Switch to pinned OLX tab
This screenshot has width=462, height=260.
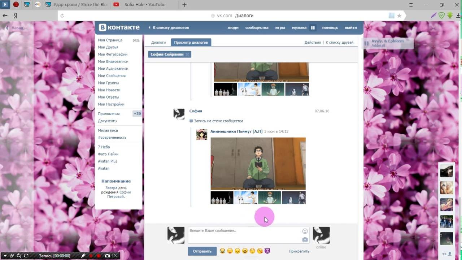click(x=38, y=5)
